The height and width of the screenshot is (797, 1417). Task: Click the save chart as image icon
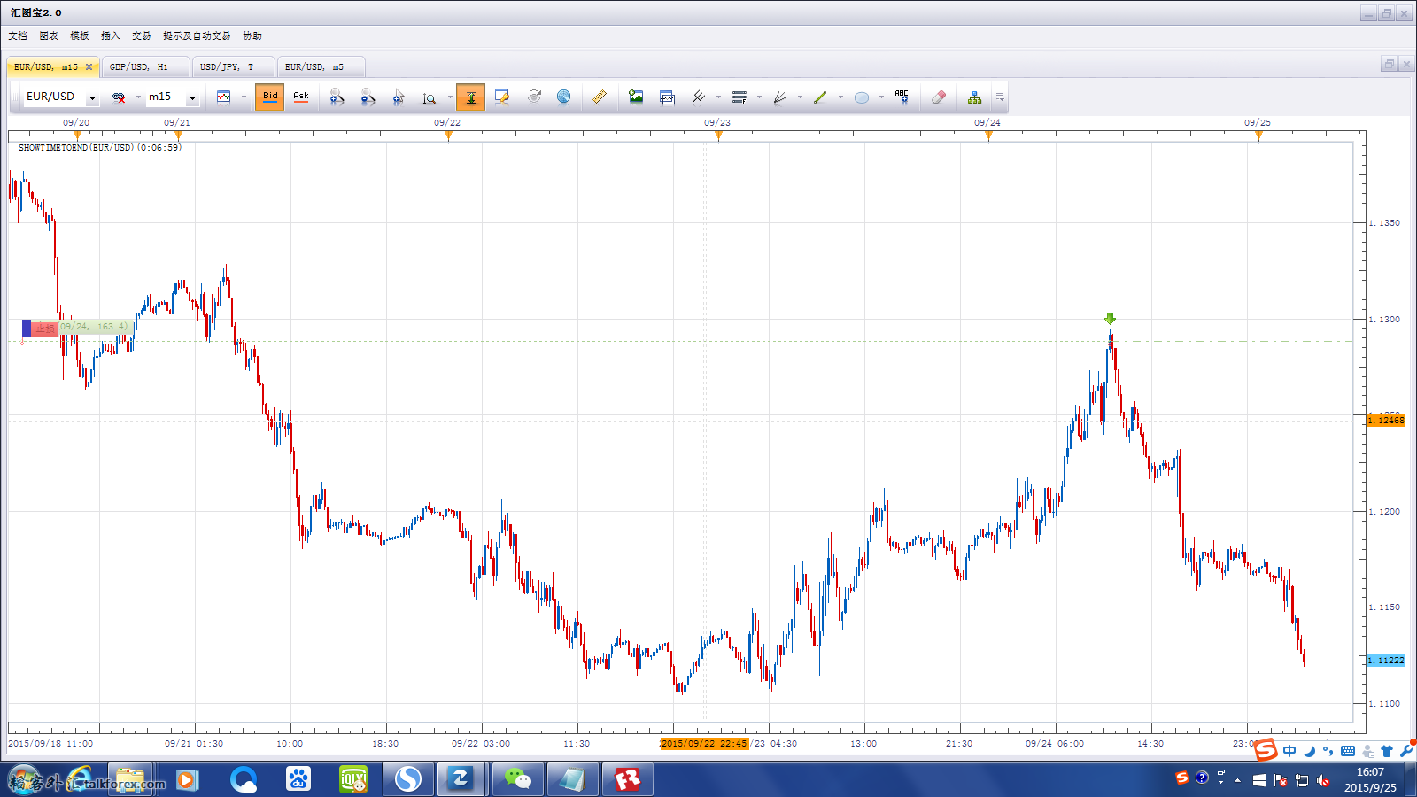(x=636, y=97)
